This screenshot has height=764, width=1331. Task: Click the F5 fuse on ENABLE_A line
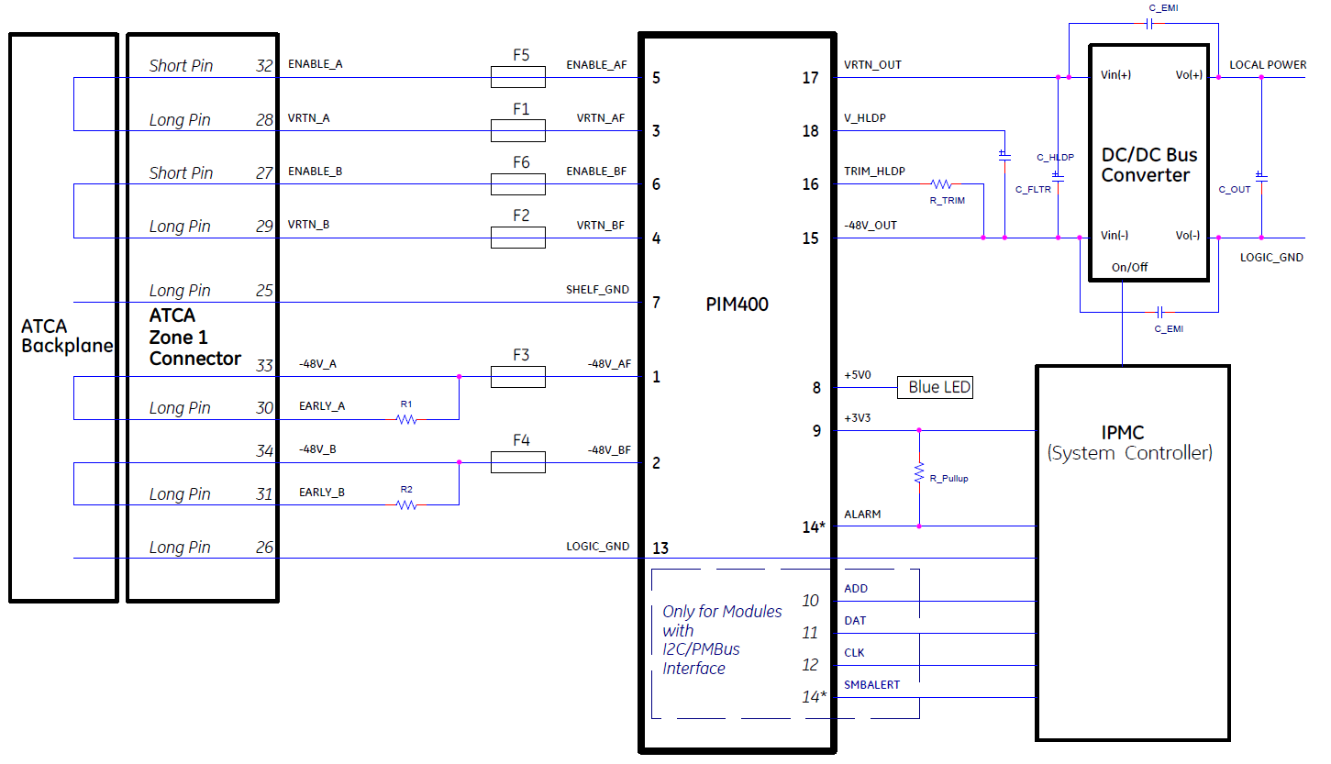pyautogui.click(x=518, y=77)
